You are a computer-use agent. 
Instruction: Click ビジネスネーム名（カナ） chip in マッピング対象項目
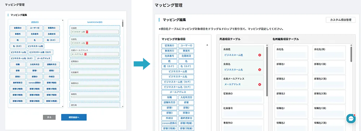tap(178, 87)
